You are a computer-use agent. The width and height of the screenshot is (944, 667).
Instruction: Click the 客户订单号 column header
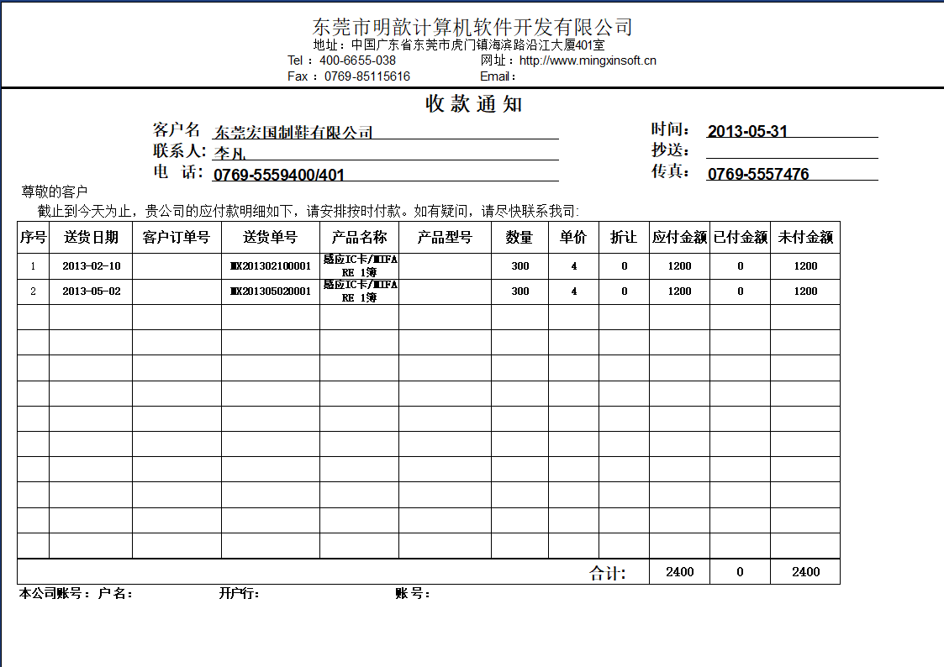177,238
